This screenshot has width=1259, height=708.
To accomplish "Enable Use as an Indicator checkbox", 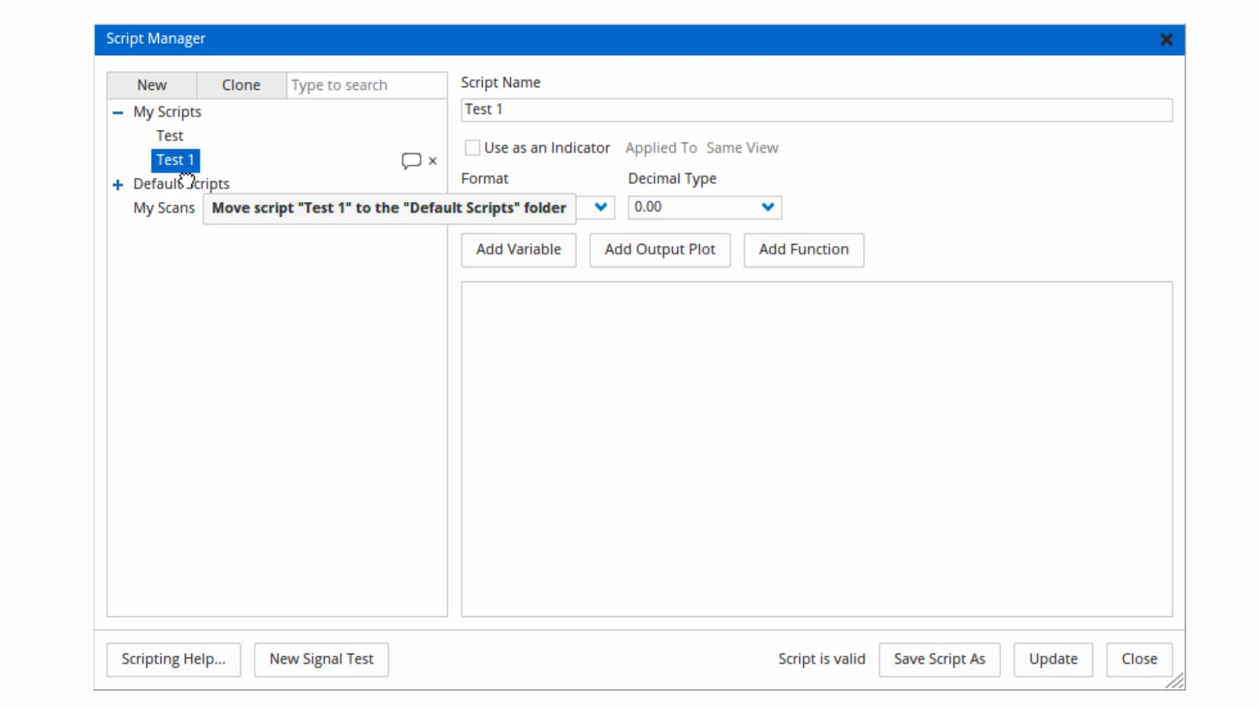I will 472,147.
